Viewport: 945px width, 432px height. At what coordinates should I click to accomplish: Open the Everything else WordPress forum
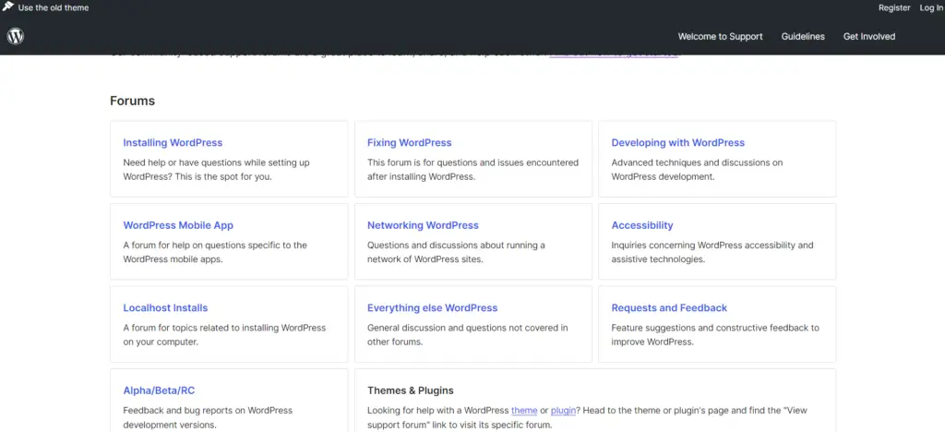432,308
